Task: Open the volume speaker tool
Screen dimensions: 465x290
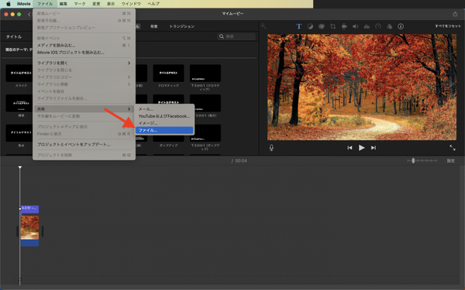Action: [355, 26]
